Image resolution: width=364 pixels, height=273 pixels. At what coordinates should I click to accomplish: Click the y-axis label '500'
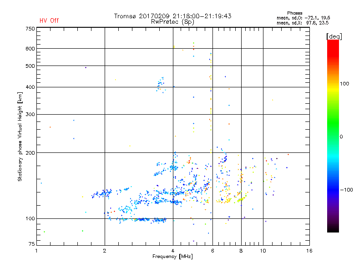point(30,66)
